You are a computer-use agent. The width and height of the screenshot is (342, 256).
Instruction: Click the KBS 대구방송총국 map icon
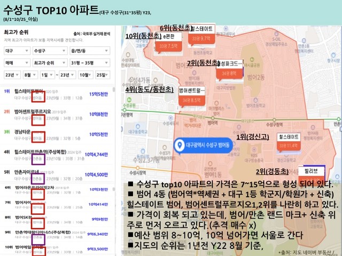coord(254,149)
